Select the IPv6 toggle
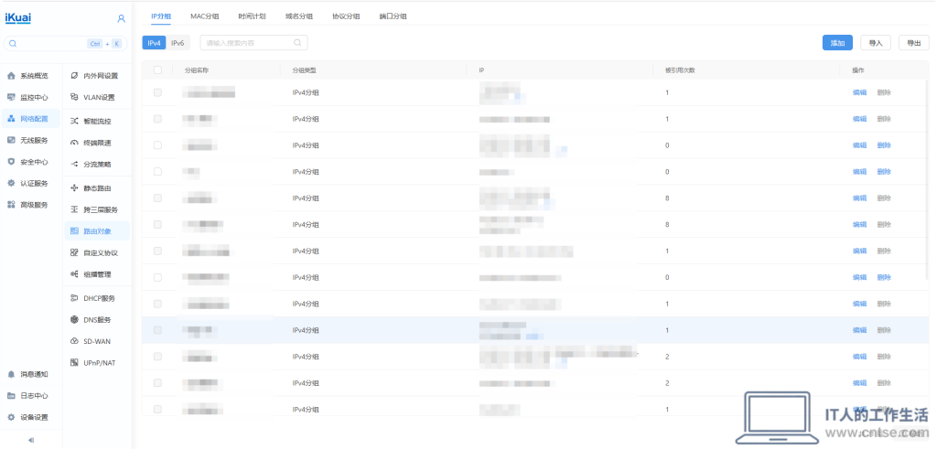937x449 pixels. click(178, 42)
